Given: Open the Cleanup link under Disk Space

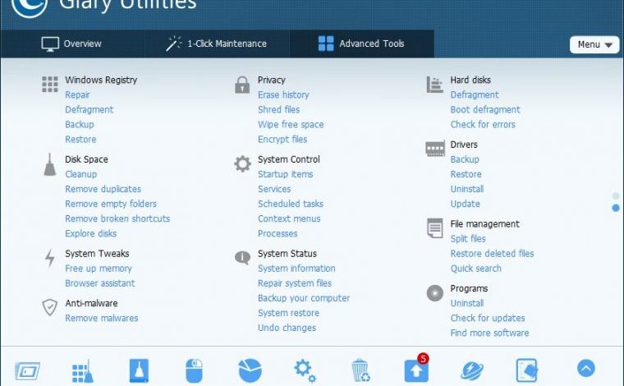Looking at the screenshot, I should click(x=80, y=174).
